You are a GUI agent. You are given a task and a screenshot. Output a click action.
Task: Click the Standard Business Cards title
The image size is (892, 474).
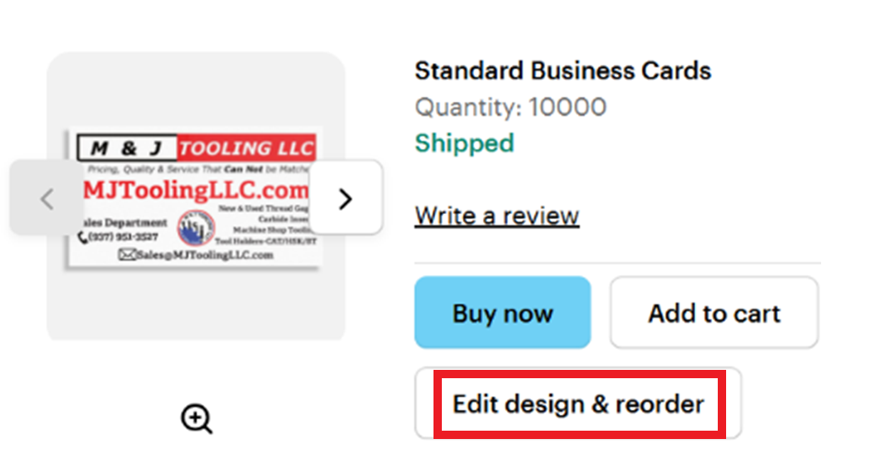click(x=563, y=71)
